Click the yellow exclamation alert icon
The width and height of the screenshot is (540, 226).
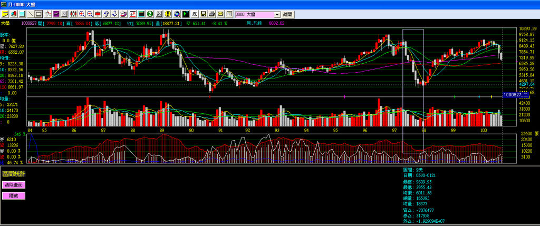coord(168,14)
